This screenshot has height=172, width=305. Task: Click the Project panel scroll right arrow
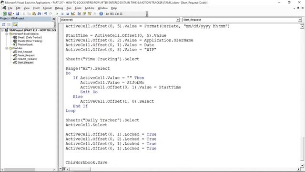54,170
